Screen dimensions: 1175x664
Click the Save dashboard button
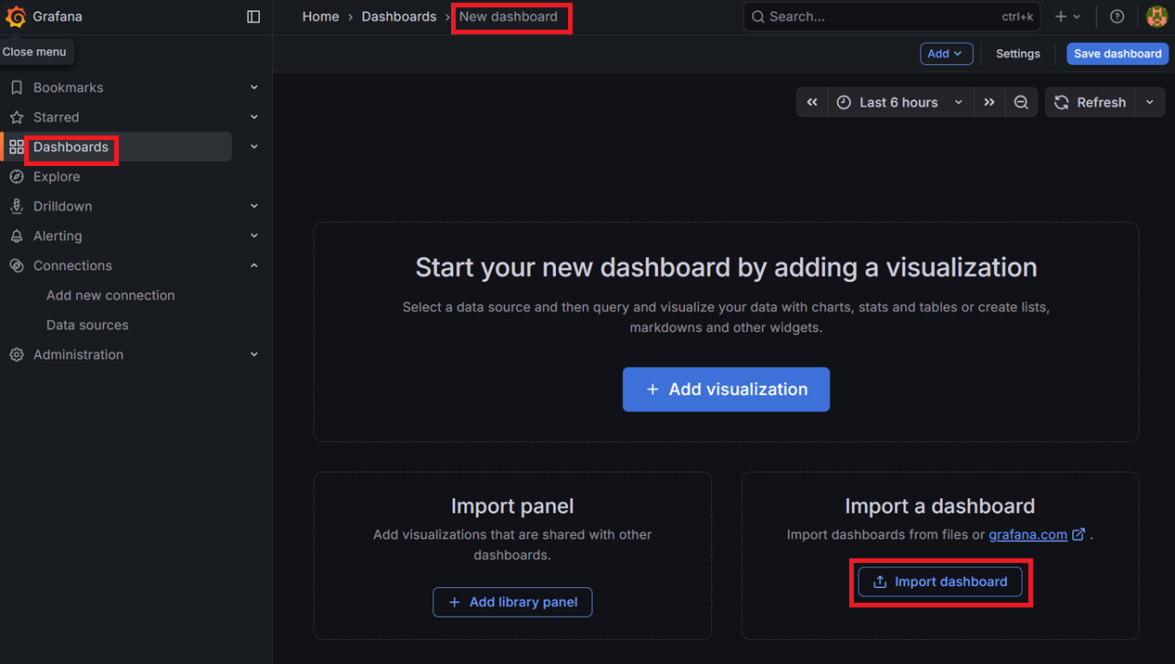[x=1117, y=54]
